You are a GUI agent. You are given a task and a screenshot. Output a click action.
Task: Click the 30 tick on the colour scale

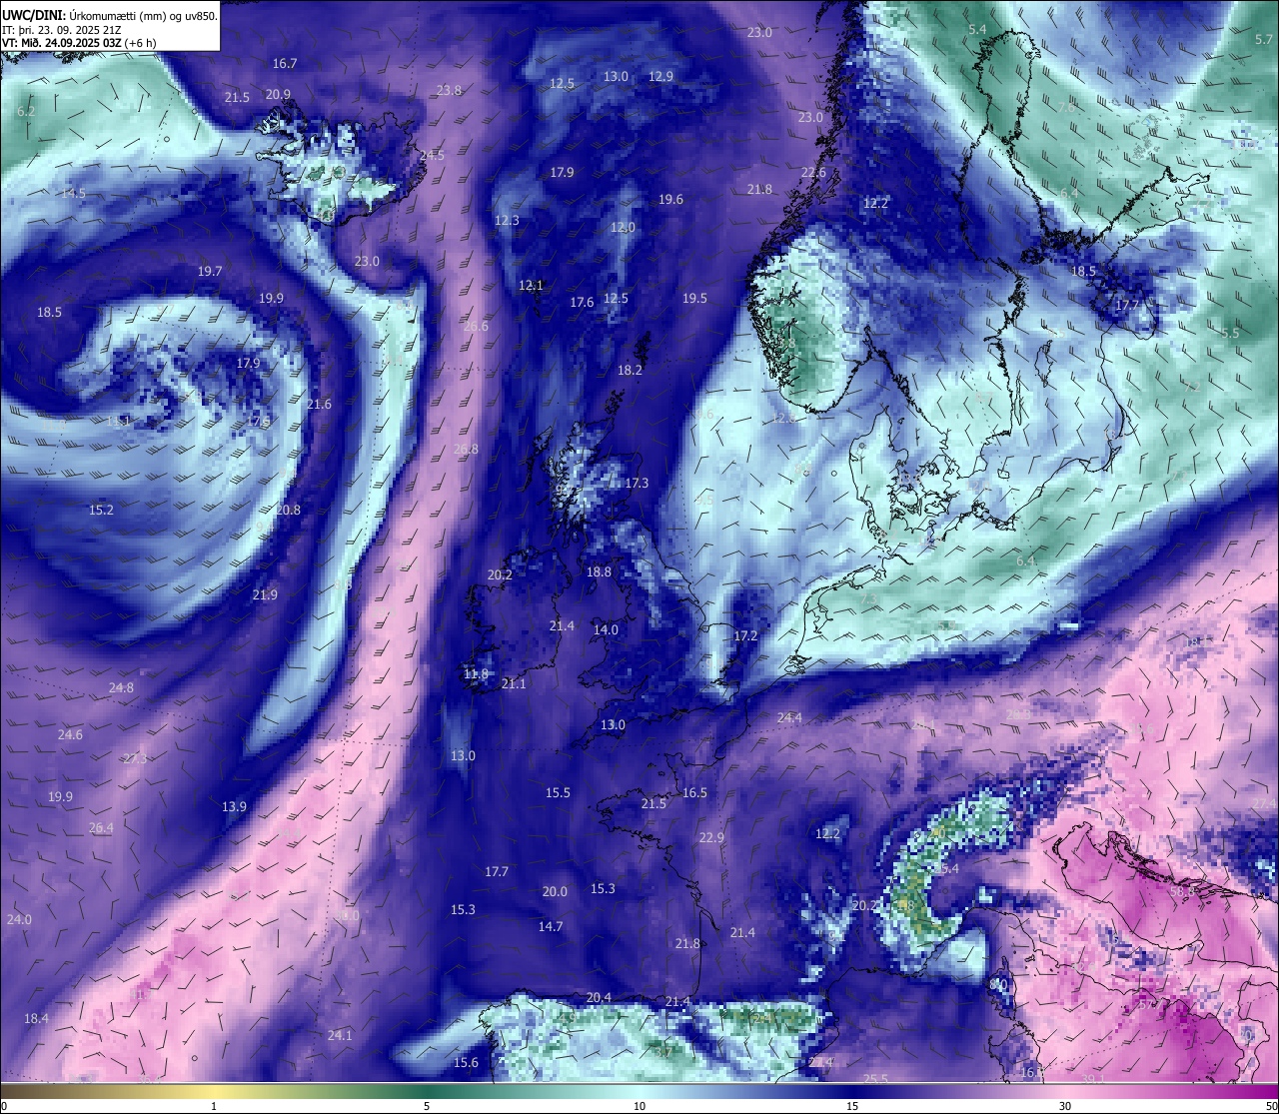click(x=1065, y=1106)
